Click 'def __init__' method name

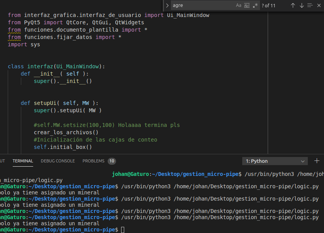click(47, 74)
